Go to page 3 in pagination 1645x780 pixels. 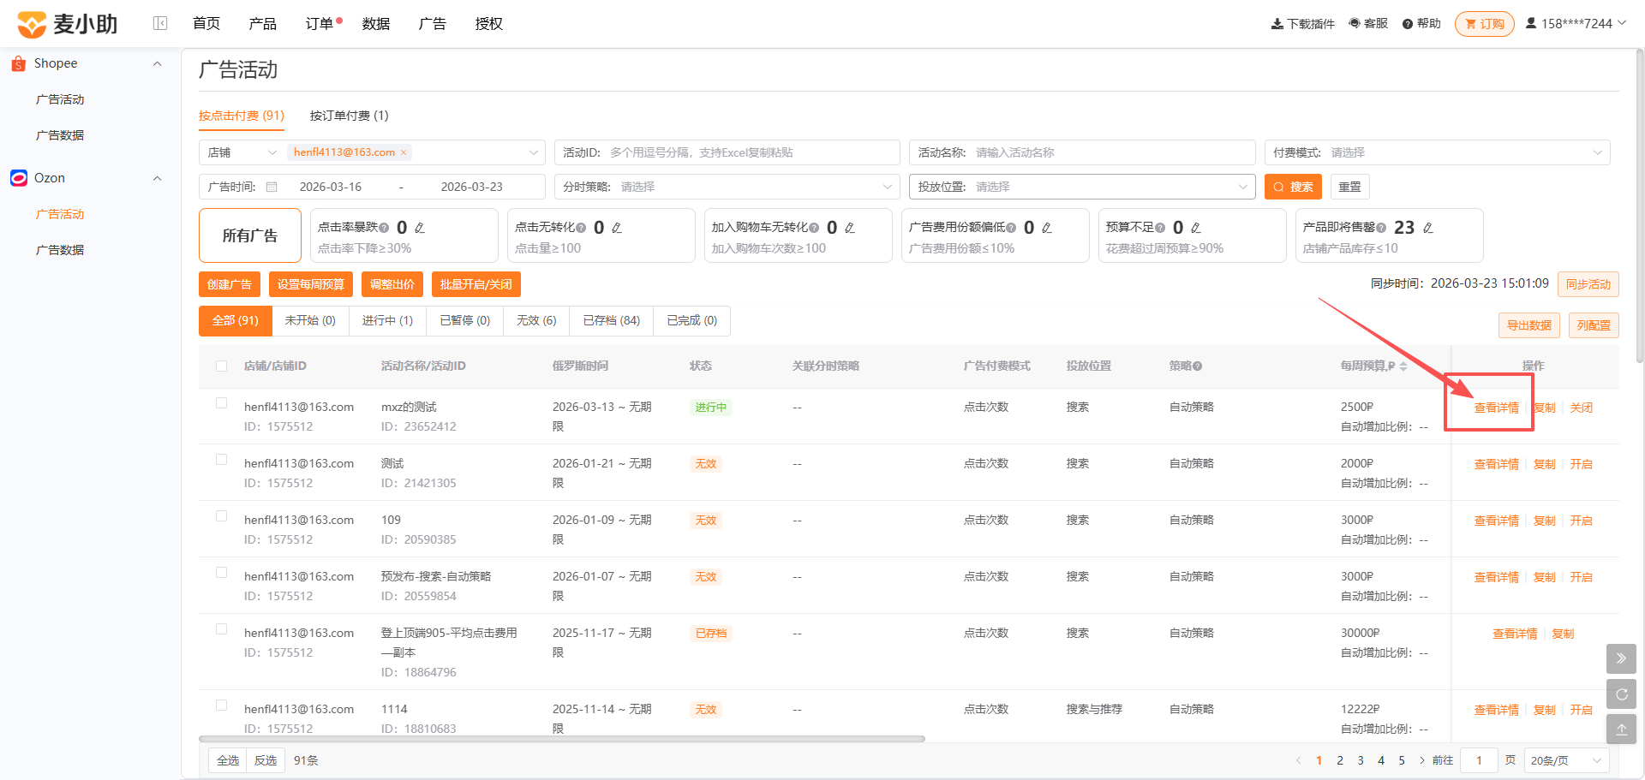point(1361,760)
